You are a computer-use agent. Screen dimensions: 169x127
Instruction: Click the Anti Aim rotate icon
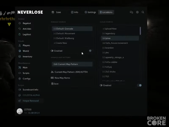coord(20,29)
